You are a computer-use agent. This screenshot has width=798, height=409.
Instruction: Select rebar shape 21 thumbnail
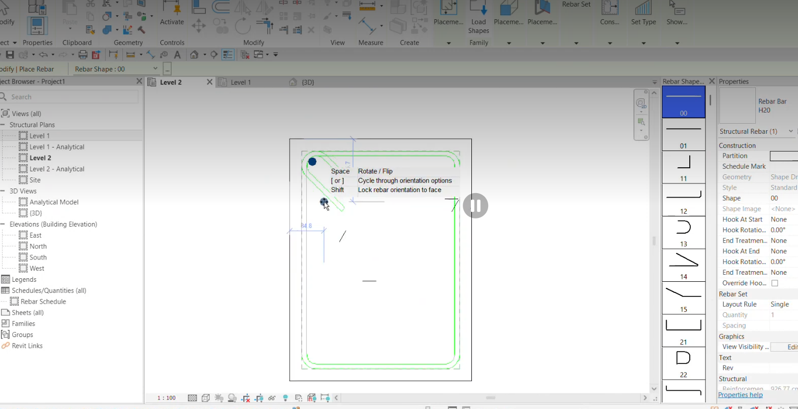click(683, 330)
